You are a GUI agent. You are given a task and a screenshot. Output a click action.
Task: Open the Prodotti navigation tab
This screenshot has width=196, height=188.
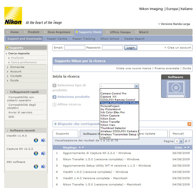tap(32, 32)
